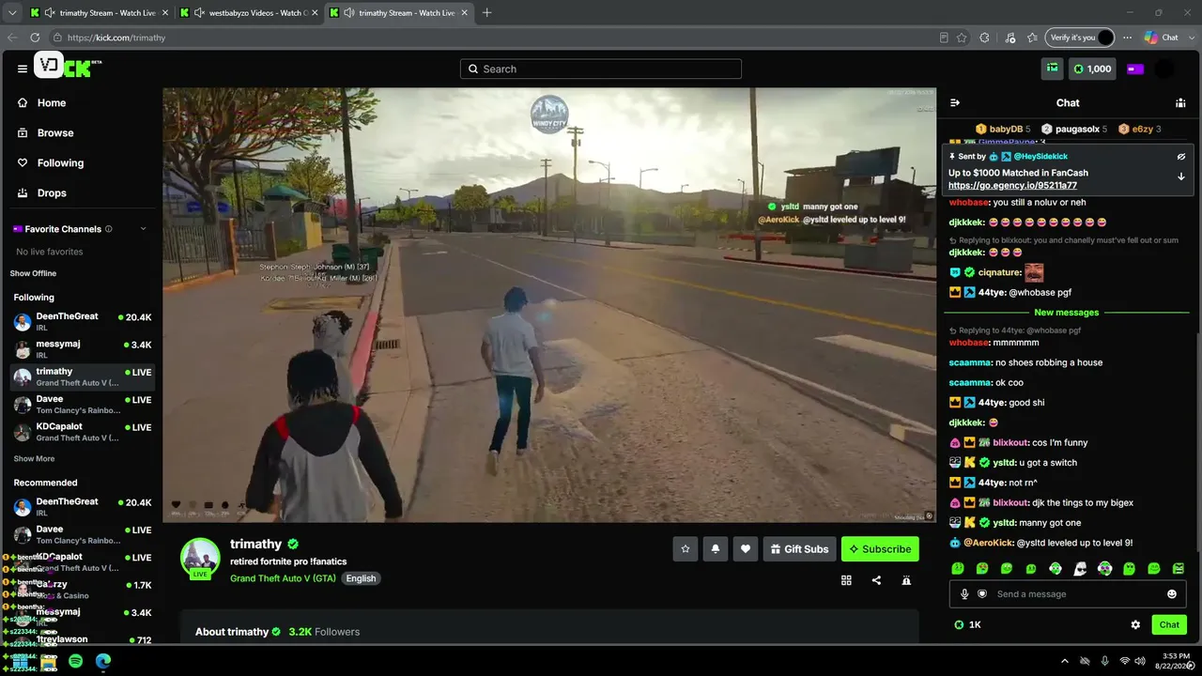Focus the Kick search box
The image size is (1202, 676).
pos(601,69)
